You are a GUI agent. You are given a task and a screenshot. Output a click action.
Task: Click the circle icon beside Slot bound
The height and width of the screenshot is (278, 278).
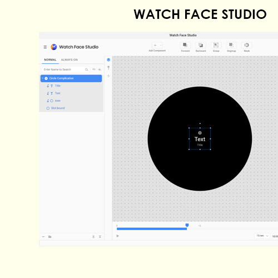point(48,108)
